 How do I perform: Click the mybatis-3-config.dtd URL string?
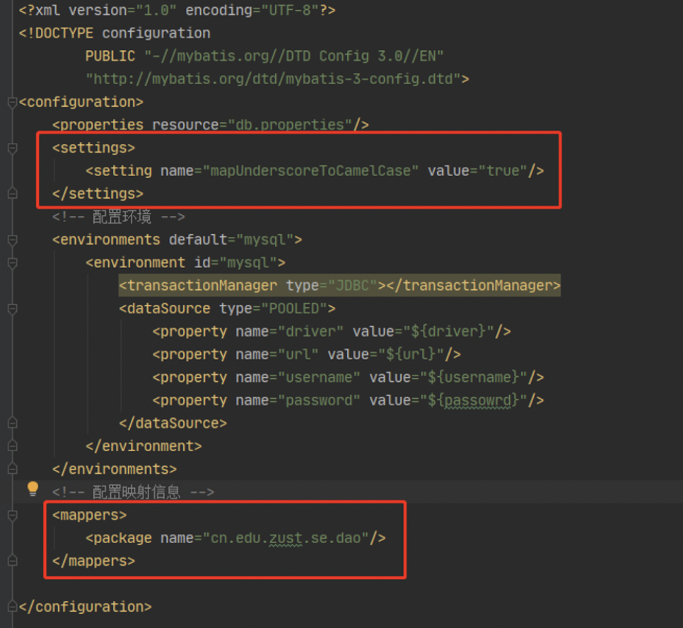[x=273, y=78]
